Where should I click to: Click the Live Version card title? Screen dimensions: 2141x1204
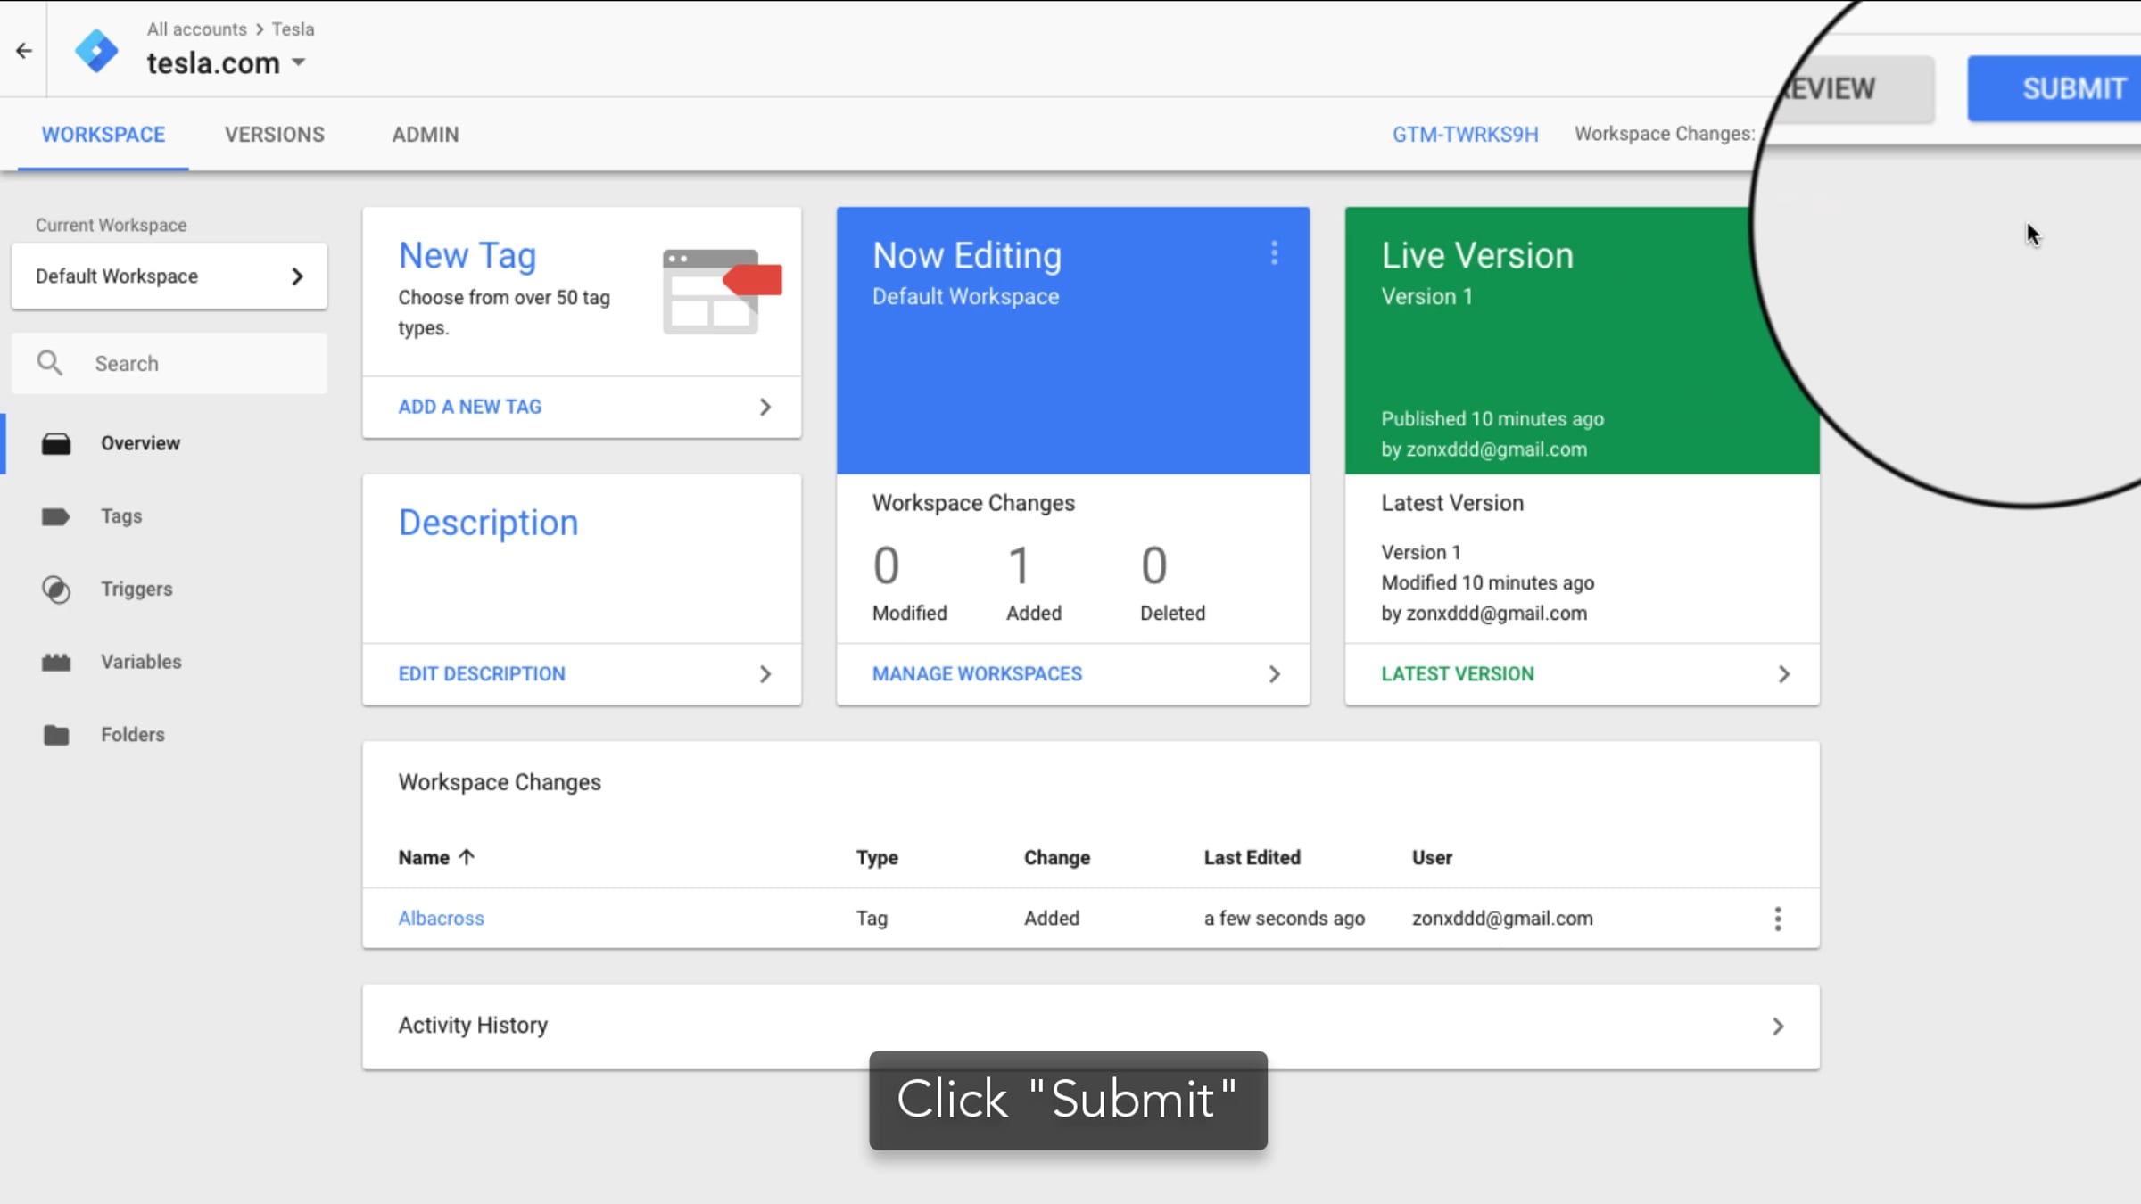pos(1478,256)
